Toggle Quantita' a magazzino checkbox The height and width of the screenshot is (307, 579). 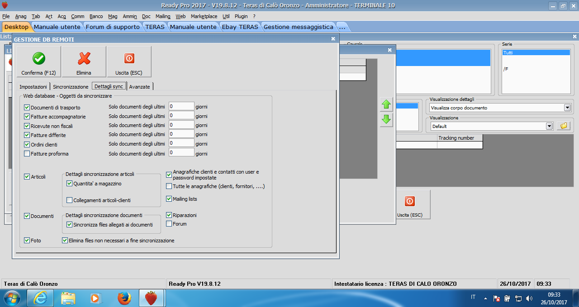coord(70,184)
